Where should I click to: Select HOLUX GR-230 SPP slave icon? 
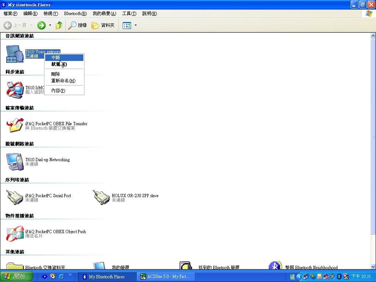point(101,198)
